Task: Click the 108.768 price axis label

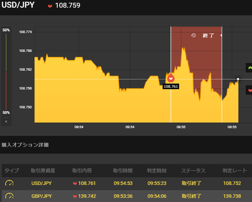Action: click(26, 51)
